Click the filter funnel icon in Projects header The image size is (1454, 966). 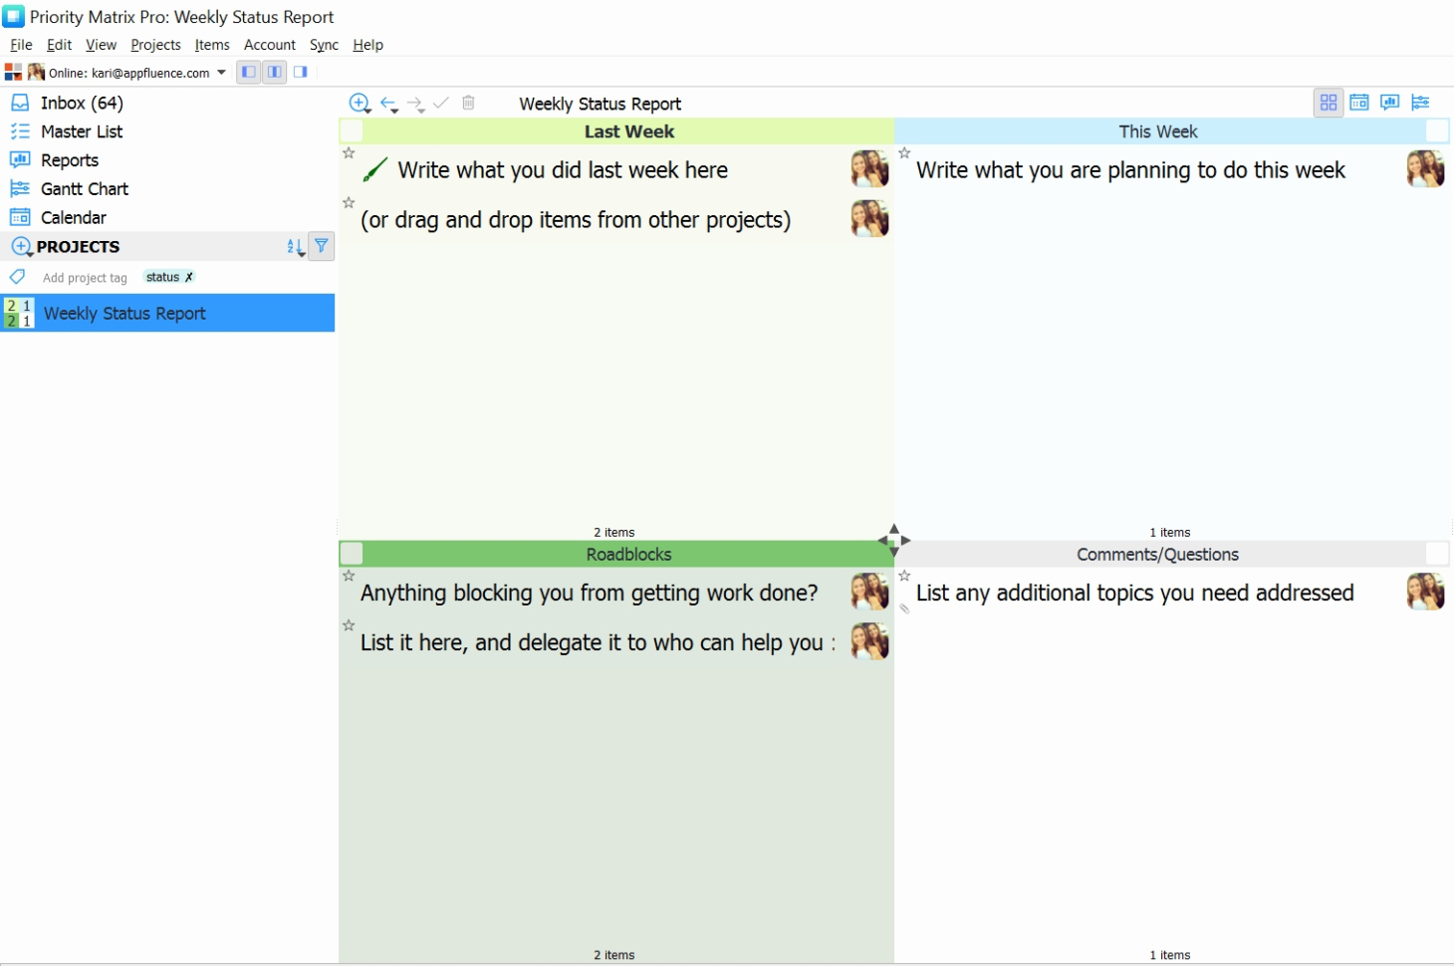coord(322,246)
